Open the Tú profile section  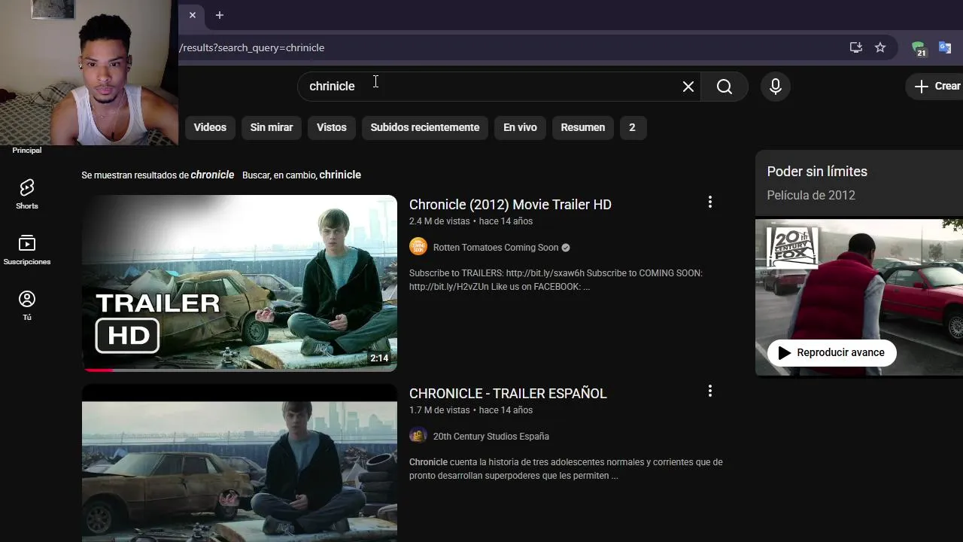click(27, 306)
